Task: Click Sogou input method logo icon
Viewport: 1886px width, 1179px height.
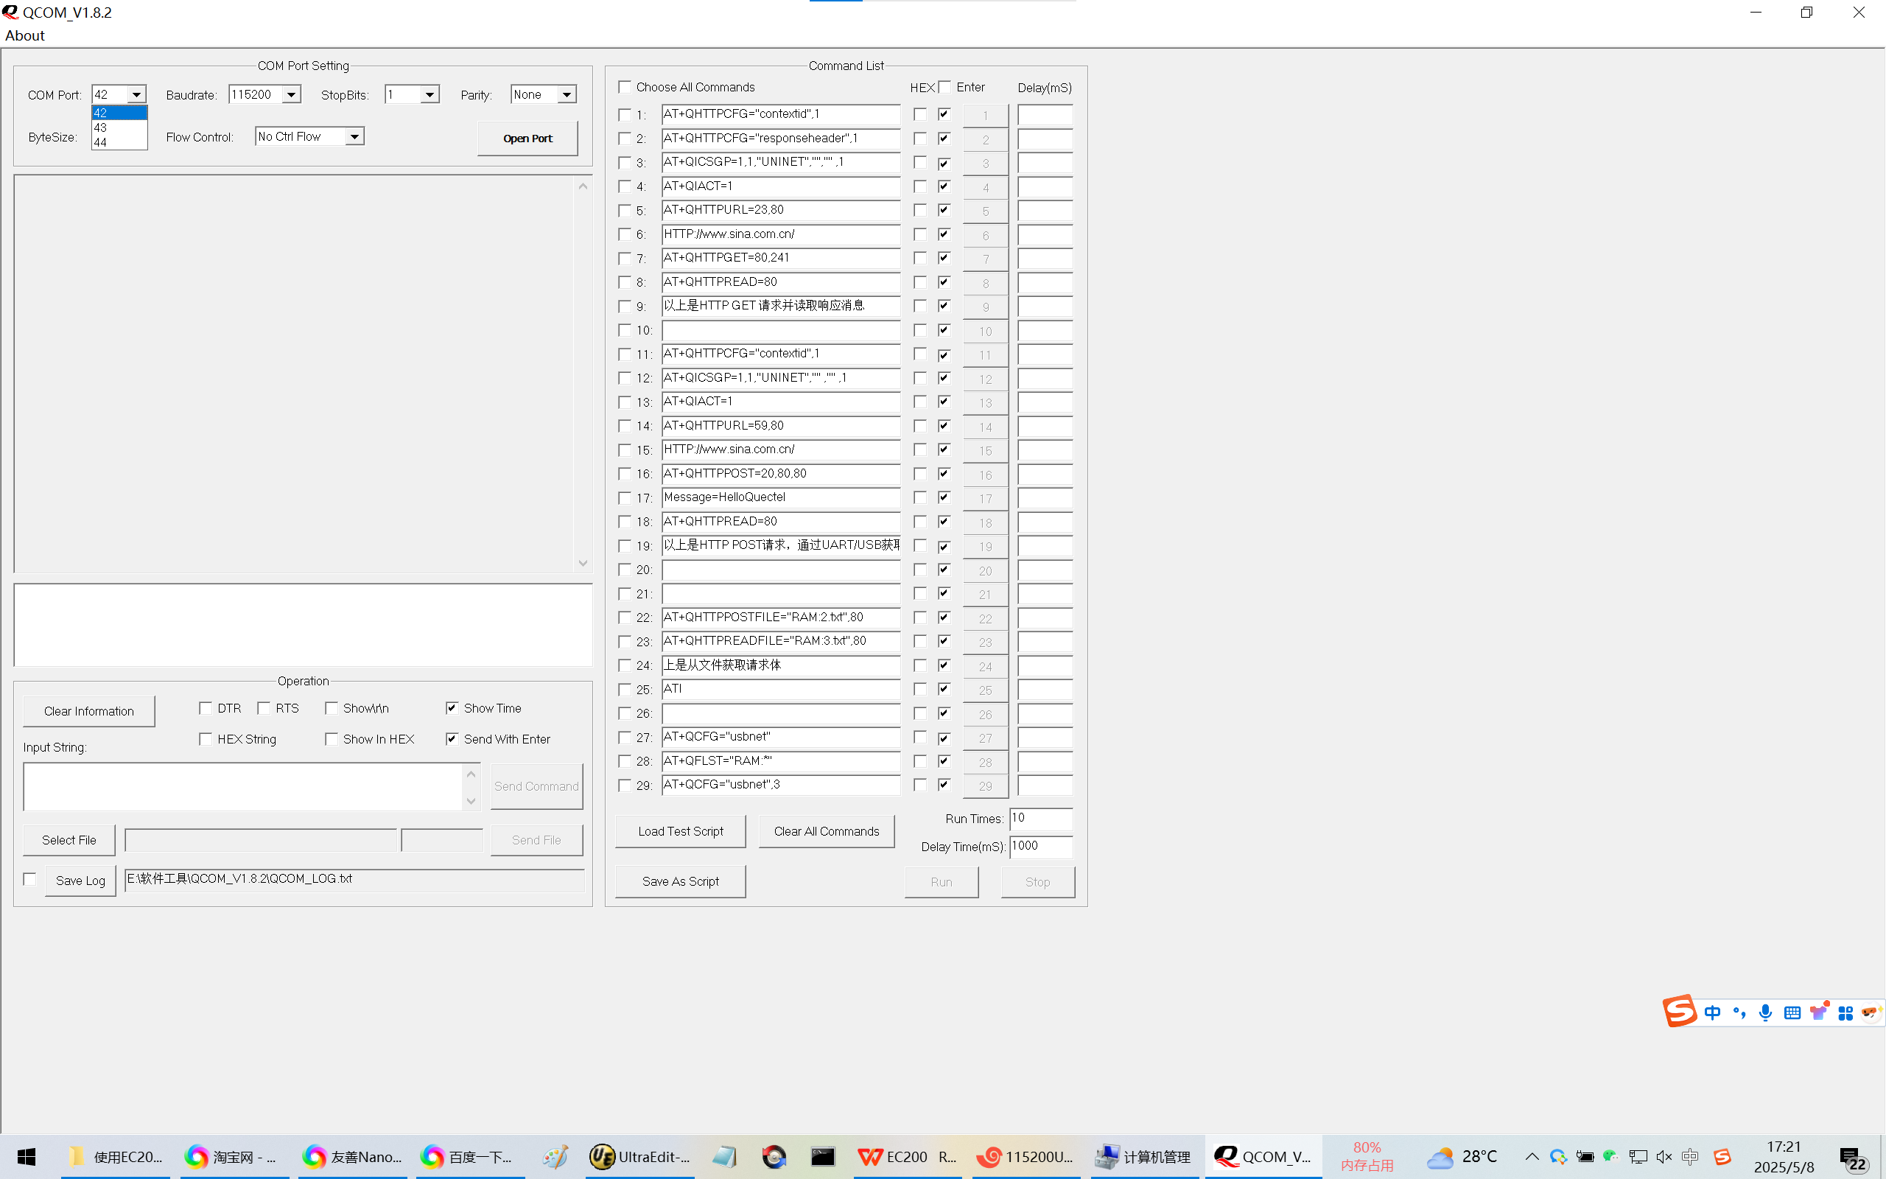Action: pyautogui.click(x=1680, y=1011)
